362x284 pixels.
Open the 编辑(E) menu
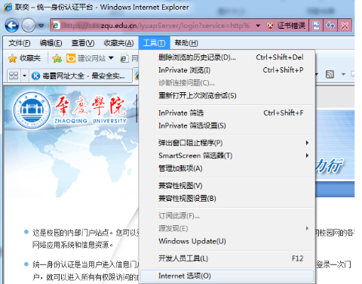[x=51, y=43]
